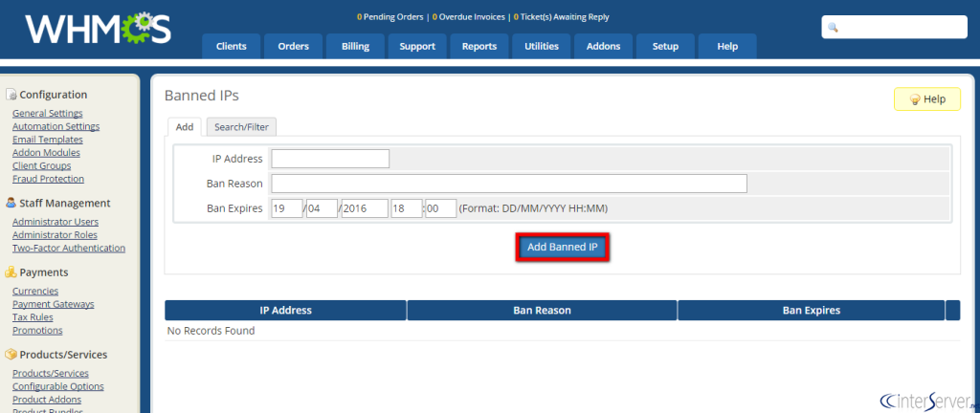This screenshot has height=413, width=980.
Task: Open General Settings link
Action: [48, 113]
